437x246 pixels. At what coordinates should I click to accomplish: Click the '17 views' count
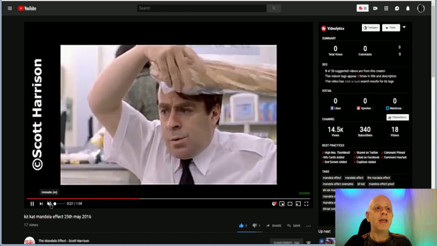(31, 225)
